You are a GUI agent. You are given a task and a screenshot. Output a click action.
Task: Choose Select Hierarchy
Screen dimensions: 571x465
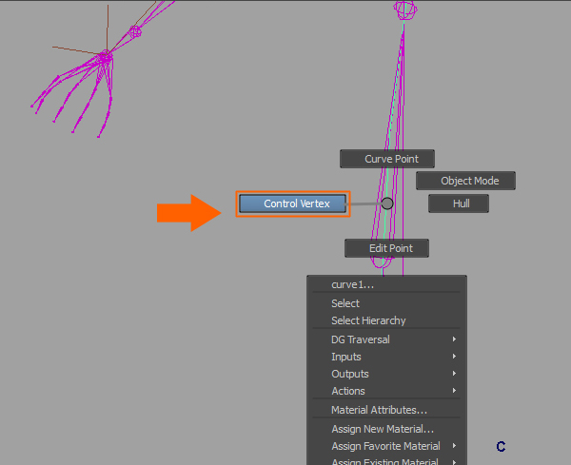point(386,320)
